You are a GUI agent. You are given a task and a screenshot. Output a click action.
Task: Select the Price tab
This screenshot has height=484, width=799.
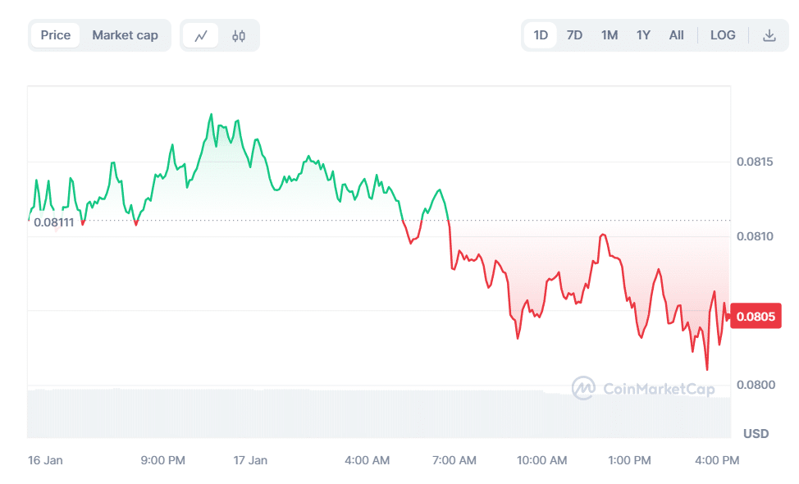(x=56, y=35)
